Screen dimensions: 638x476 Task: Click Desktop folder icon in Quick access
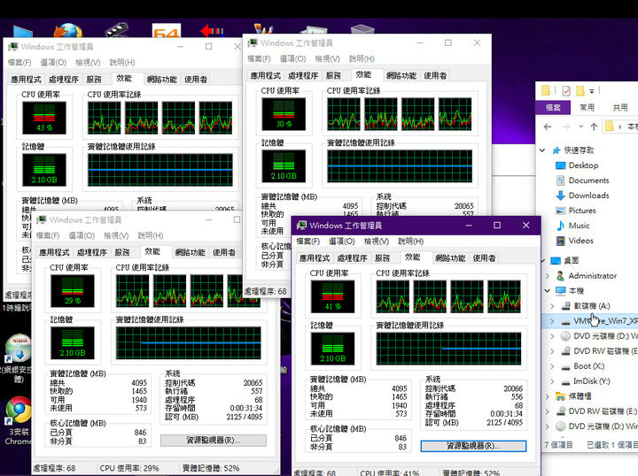click(x=560, y=165)
